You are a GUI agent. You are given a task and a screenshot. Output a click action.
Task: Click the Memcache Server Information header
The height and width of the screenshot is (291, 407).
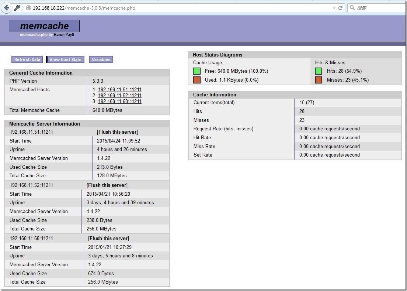pyautogui.click(x=87, y=124)
